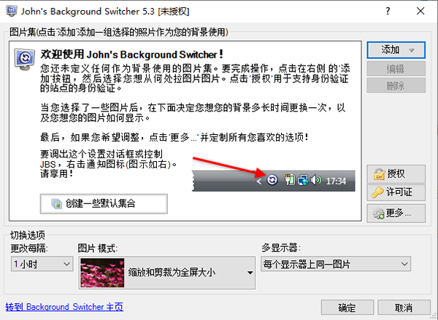Open 授权 authorization settings

pyautogui.click(x=396, y=173)
